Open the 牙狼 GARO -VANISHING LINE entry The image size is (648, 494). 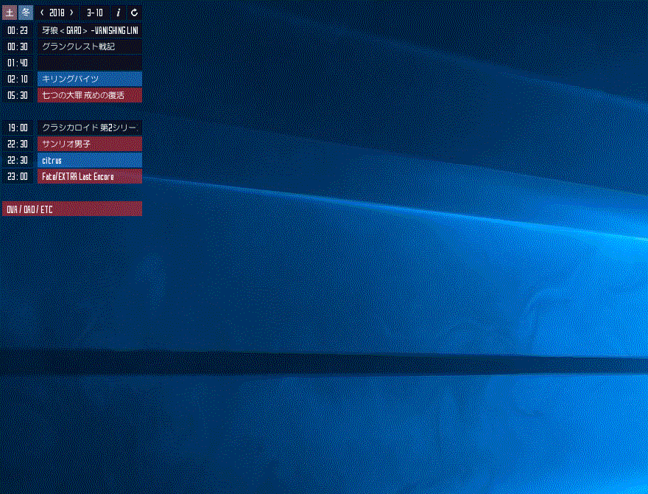tap(90, 30)
